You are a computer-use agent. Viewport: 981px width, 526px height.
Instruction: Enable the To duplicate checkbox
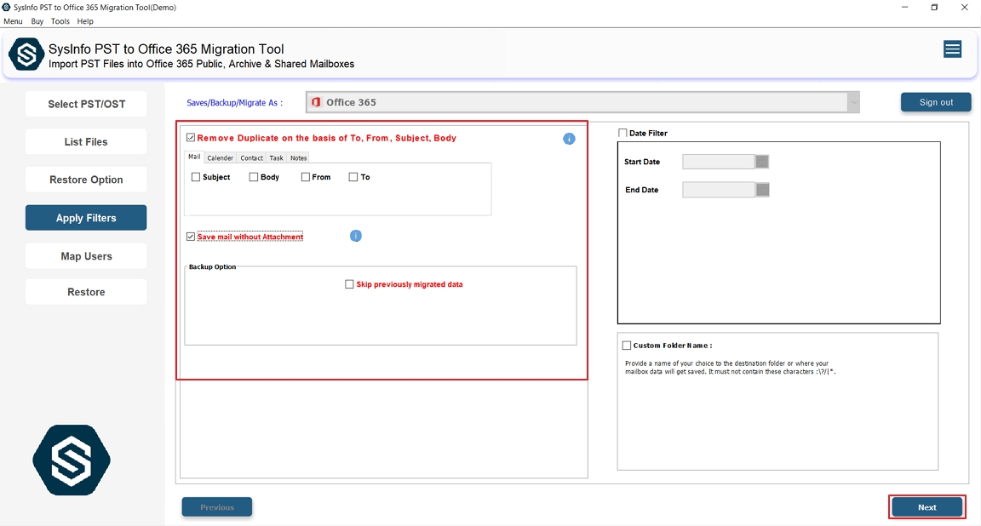353,177
